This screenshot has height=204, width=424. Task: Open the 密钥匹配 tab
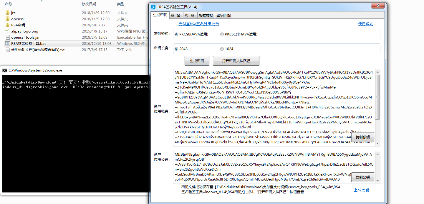(224, 16)
